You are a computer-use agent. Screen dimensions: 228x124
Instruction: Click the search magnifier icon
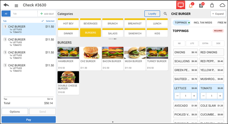click(x=165, y=14)
